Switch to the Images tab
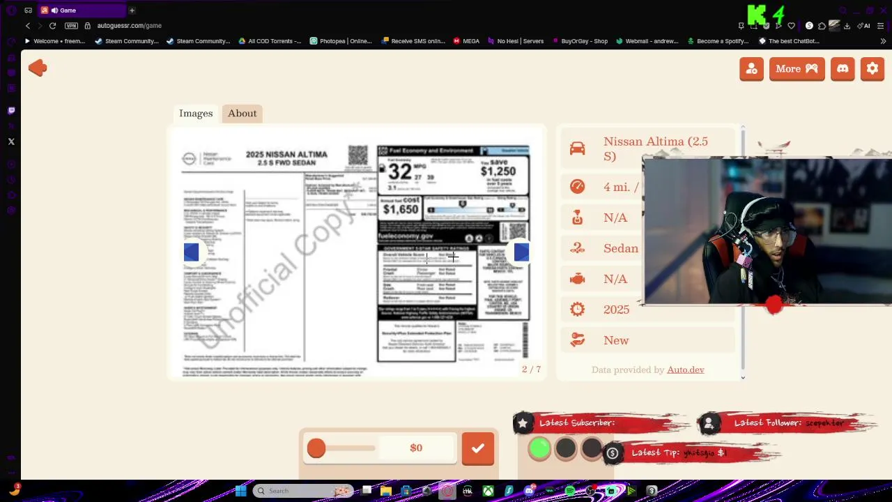892x502 pixels. tap(196, 113)
